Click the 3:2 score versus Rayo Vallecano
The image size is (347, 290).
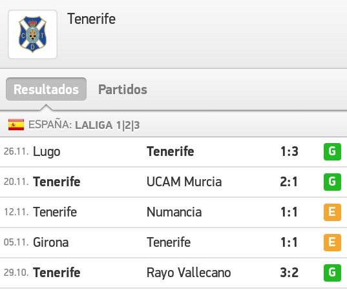click(289, 273)
